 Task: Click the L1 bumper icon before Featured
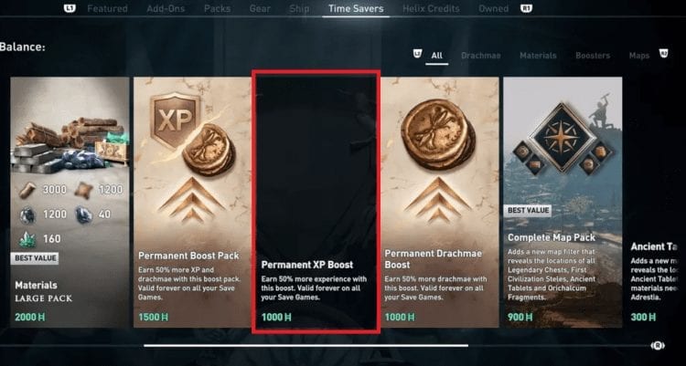[70, 8]
